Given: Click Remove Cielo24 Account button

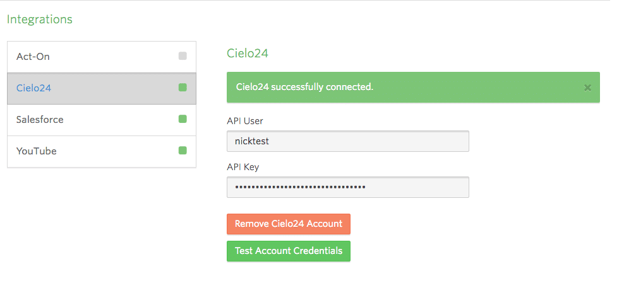Looking at the screenshot, I should (x=289, y=224).
